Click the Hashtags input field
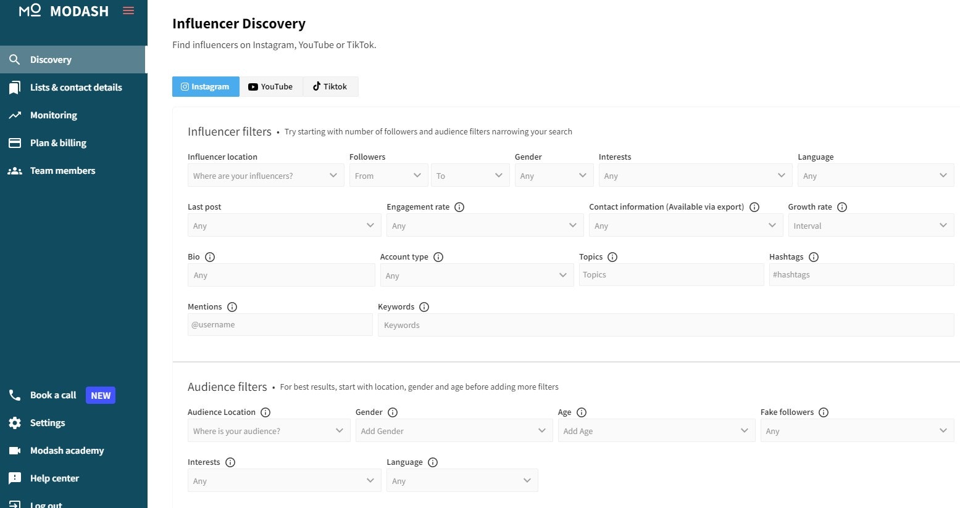 (x=862, y=274)
